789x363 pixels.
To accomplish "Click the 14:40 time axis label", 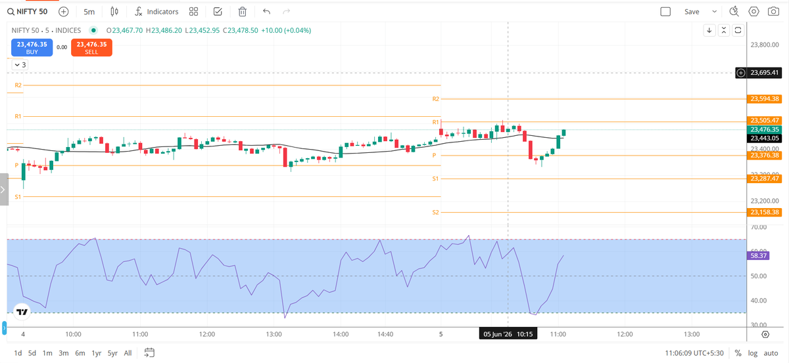I will click(x=385, y=334).
